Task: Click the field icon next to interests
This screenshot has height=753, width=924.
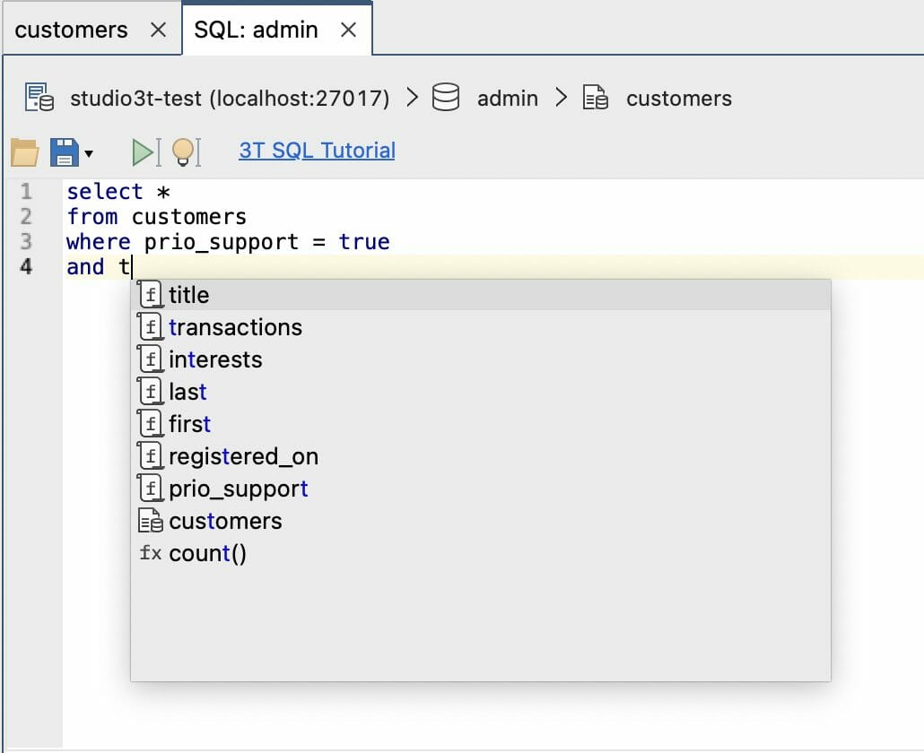Action: [151, 359]
